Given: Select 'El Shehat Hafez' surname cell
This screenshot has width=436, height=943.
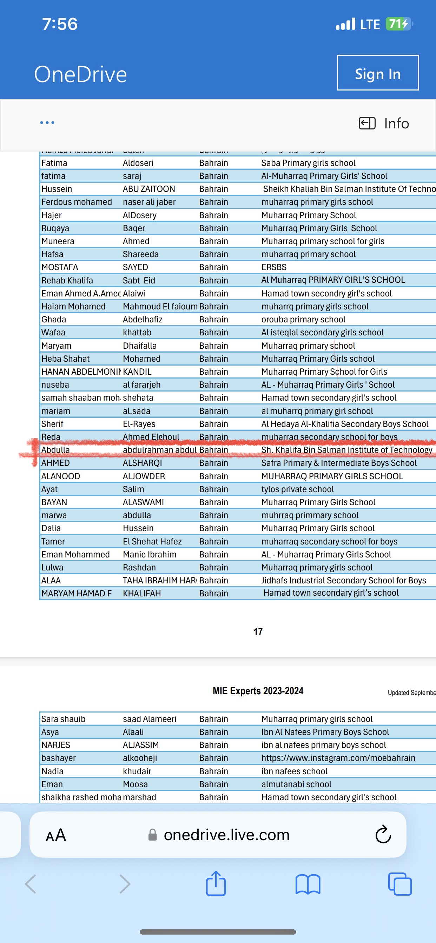Looking at the screenshot, I should pyautogui.click(x=152, y=541).
